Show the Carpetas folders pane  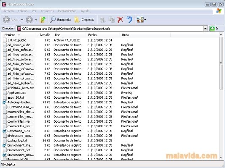84,20
